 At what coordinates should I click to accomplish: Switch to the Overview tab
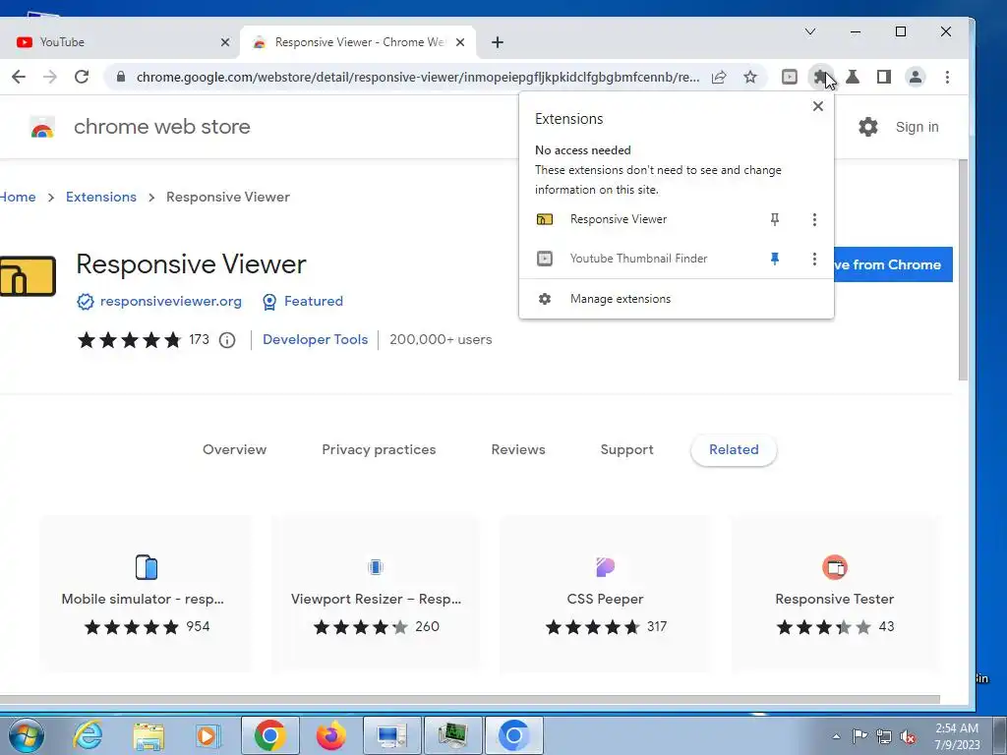pos(234,450)
